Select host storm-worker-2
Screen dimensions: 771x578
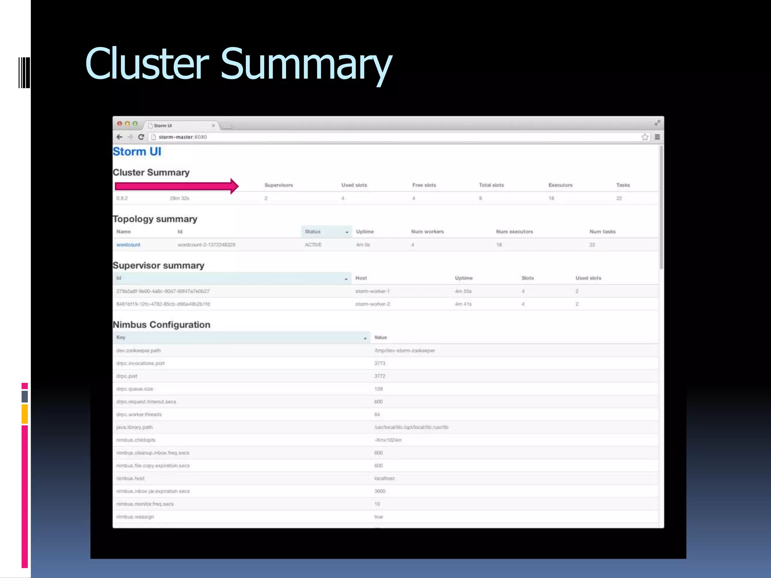coord(372,304)
